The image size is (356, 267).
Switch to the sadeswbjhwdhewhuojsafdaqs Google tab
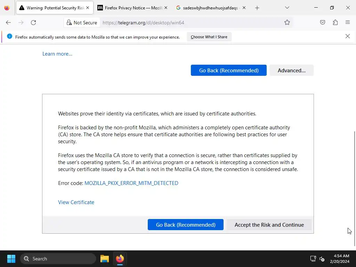pos(211,8)
